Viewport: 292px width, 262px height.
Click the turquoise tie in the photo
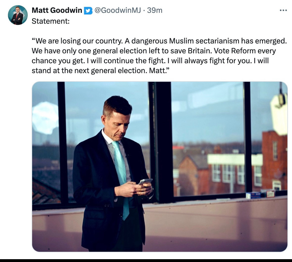pyautogui.click(x=121, y=175)
